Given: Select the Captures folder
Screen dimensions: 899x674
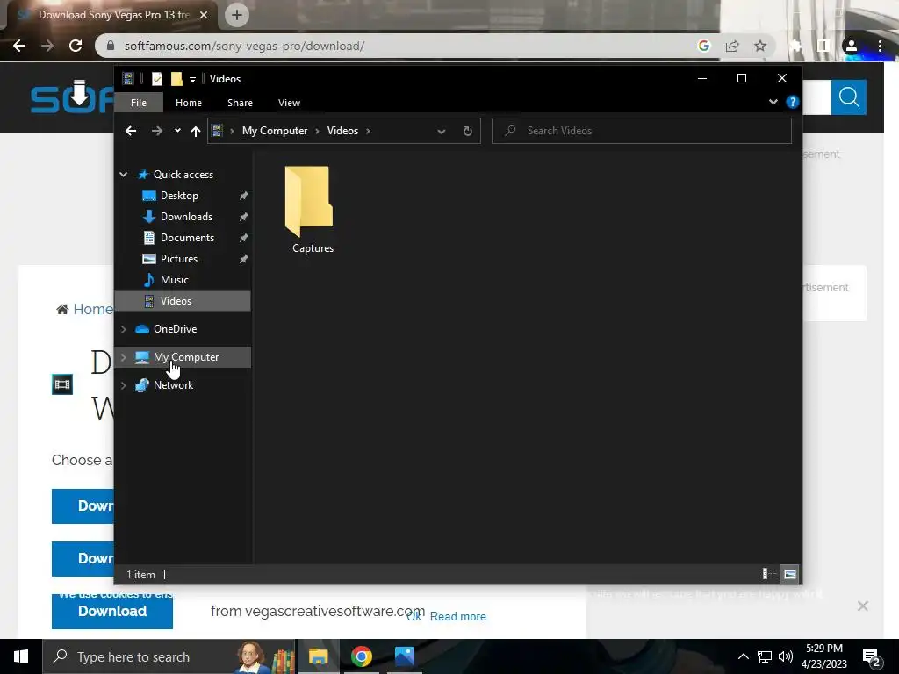Looking at the screenshot, I should coord(312,210).
